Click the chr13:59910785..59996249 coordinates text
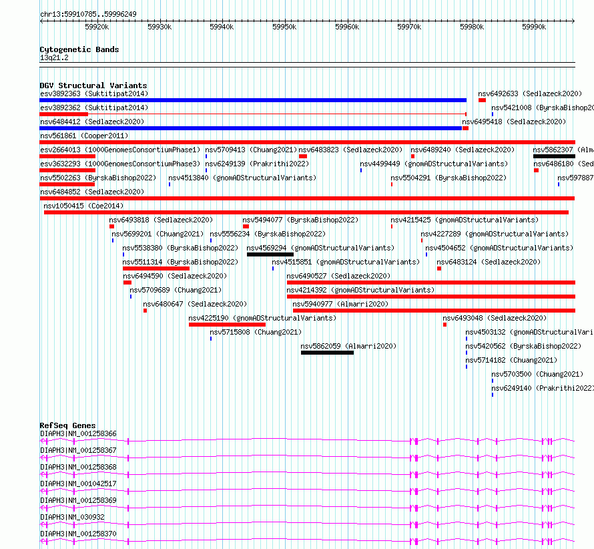Image resolution: width=594 pixels, height=549 pixels. point(88,14)
